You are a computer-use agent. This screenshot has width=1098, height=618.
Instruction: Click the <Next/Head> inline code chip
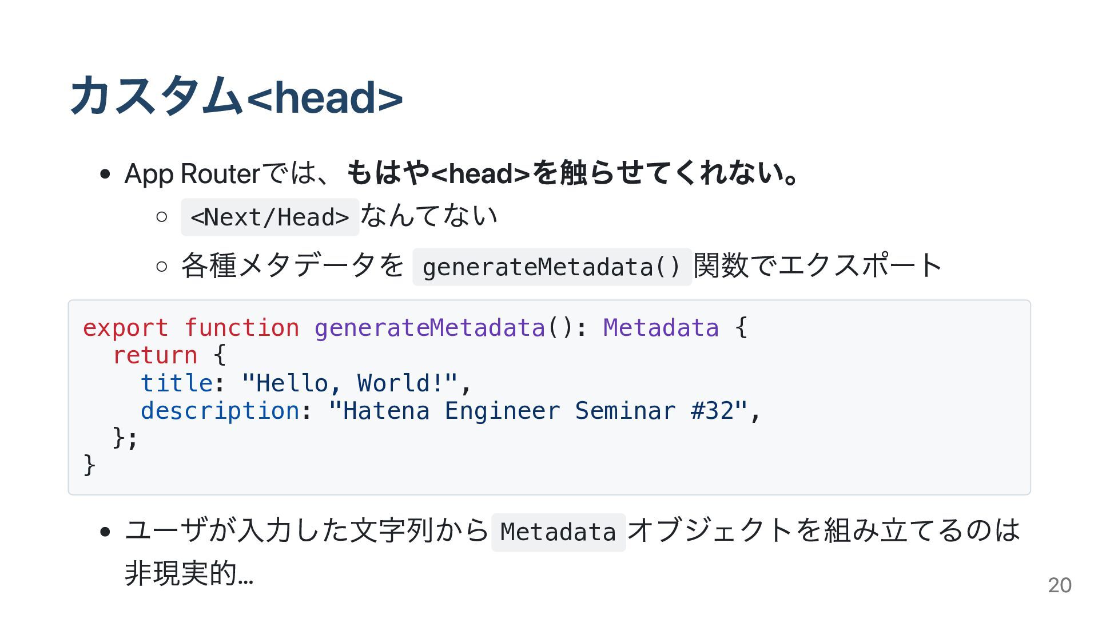pos(270,217)
